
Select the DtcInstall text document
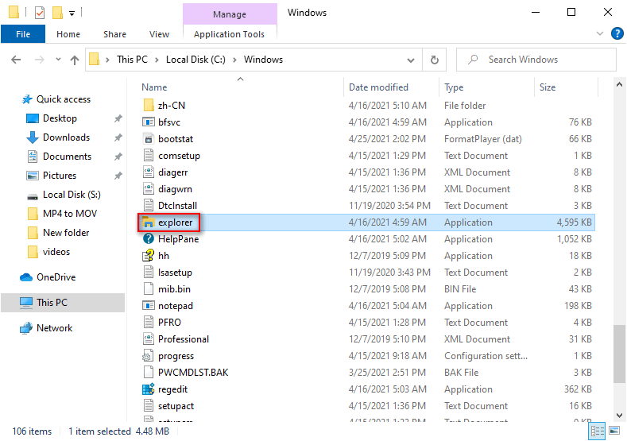pos(177,206)
